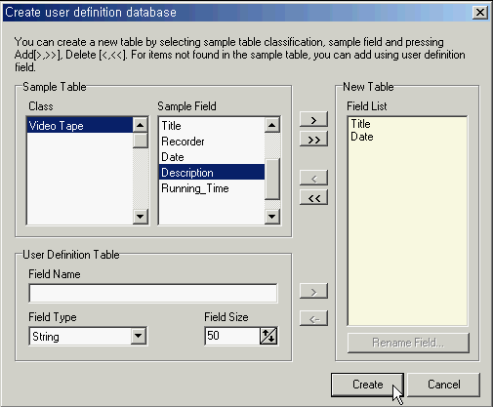The image size is (493, 407).
Task: Choose Title in the Sample Field list
Action: click(212, 126)
